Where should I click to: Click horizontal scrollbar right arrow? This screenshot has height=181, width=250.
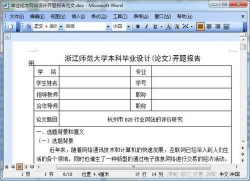237,167
